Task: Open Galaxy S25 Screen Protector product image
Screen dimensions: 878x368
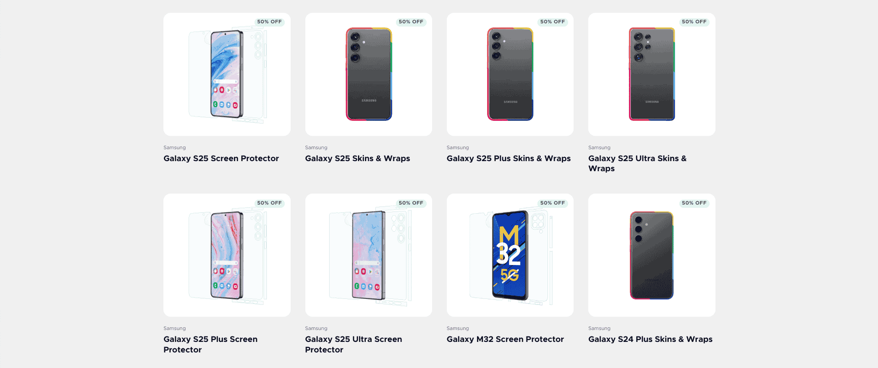Action: tap(227, 75)
